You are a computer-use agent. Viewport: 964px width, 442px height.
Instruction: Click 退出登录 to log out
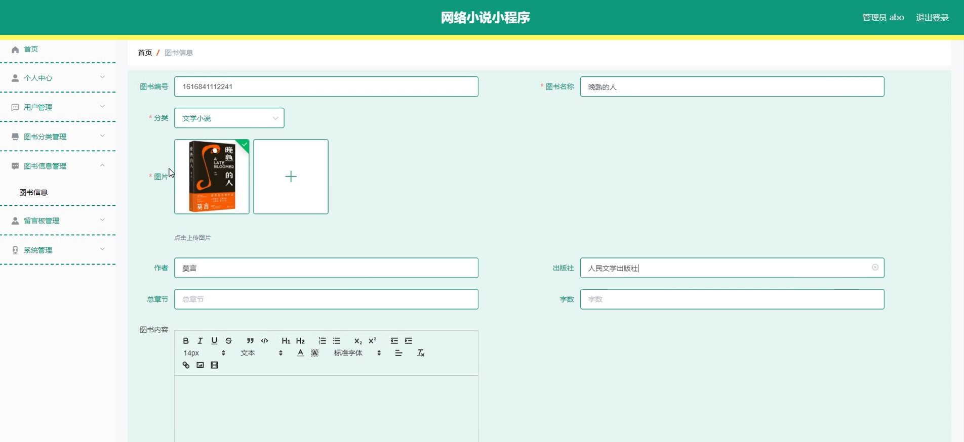(x=932, y=18)
